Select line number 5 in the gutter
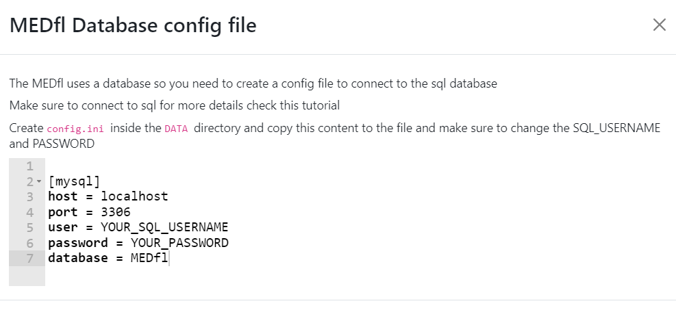 click(x=29, y=227)
